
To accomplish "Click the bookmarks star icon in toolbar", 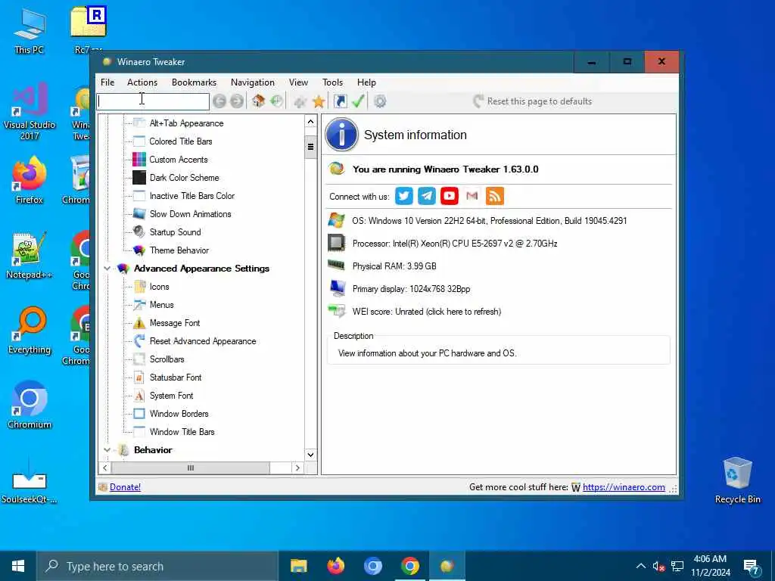I will click(x=319, y=102).
